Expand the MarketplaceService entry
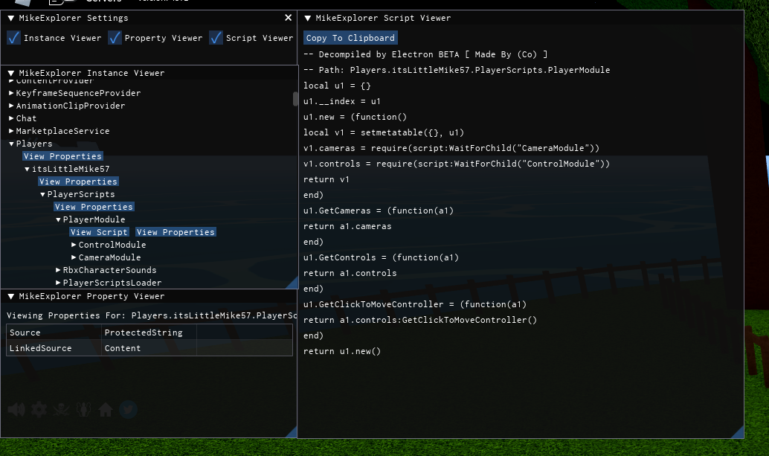The image size is (769, 456). click(x=11, y=130)
